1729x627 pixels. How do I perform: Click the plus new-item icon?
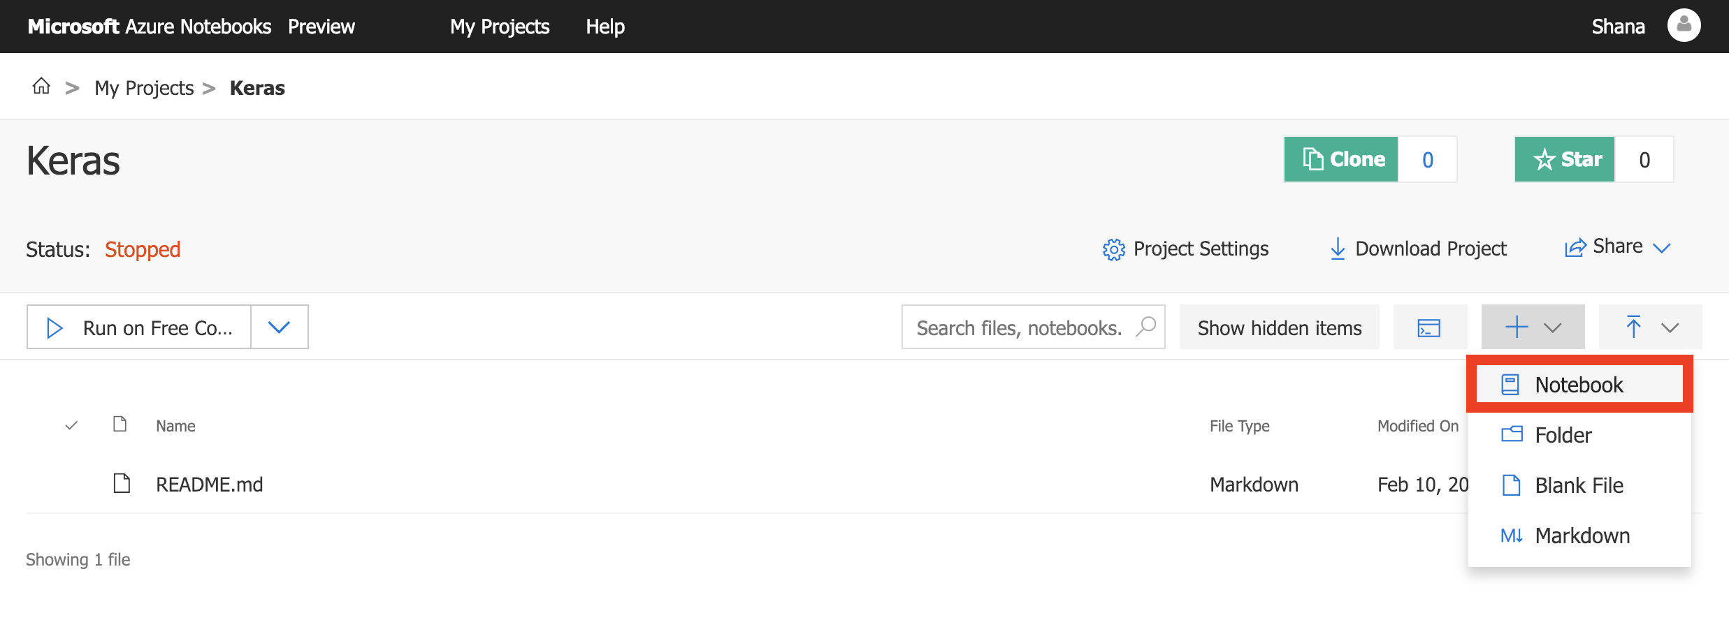(x=1517, y=327)
